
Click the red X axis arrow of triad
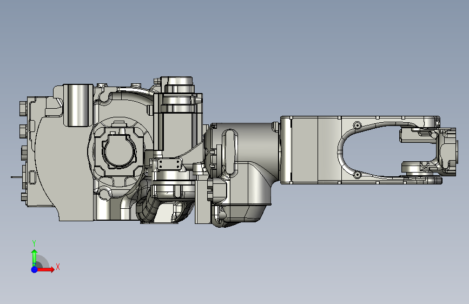click(x=45, y=269)
